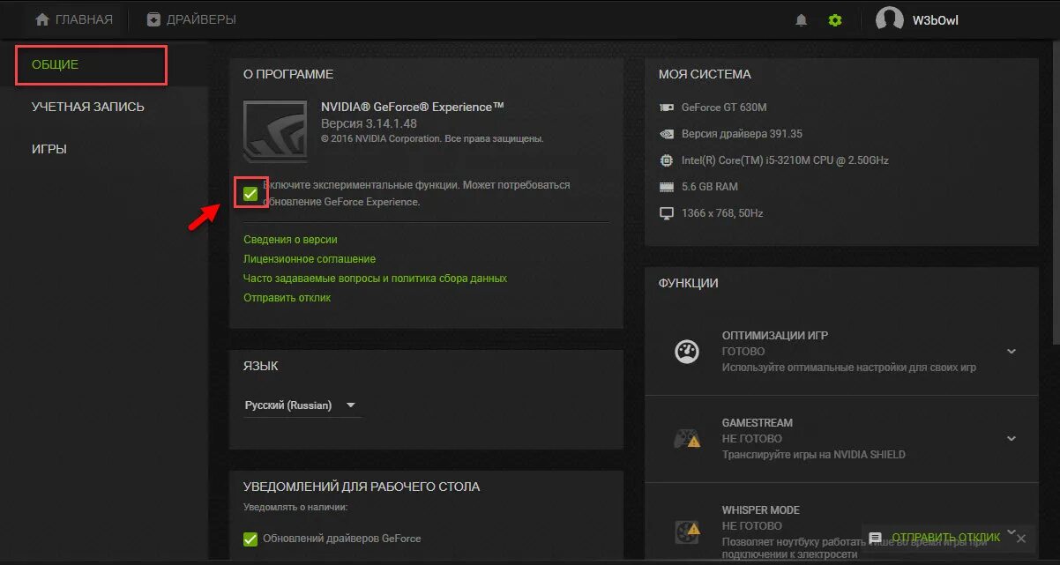The height and width of the screenshot is (565, 1060).
Task: Click the Версия 3.14.1.48 text
Action: [369, 123]
